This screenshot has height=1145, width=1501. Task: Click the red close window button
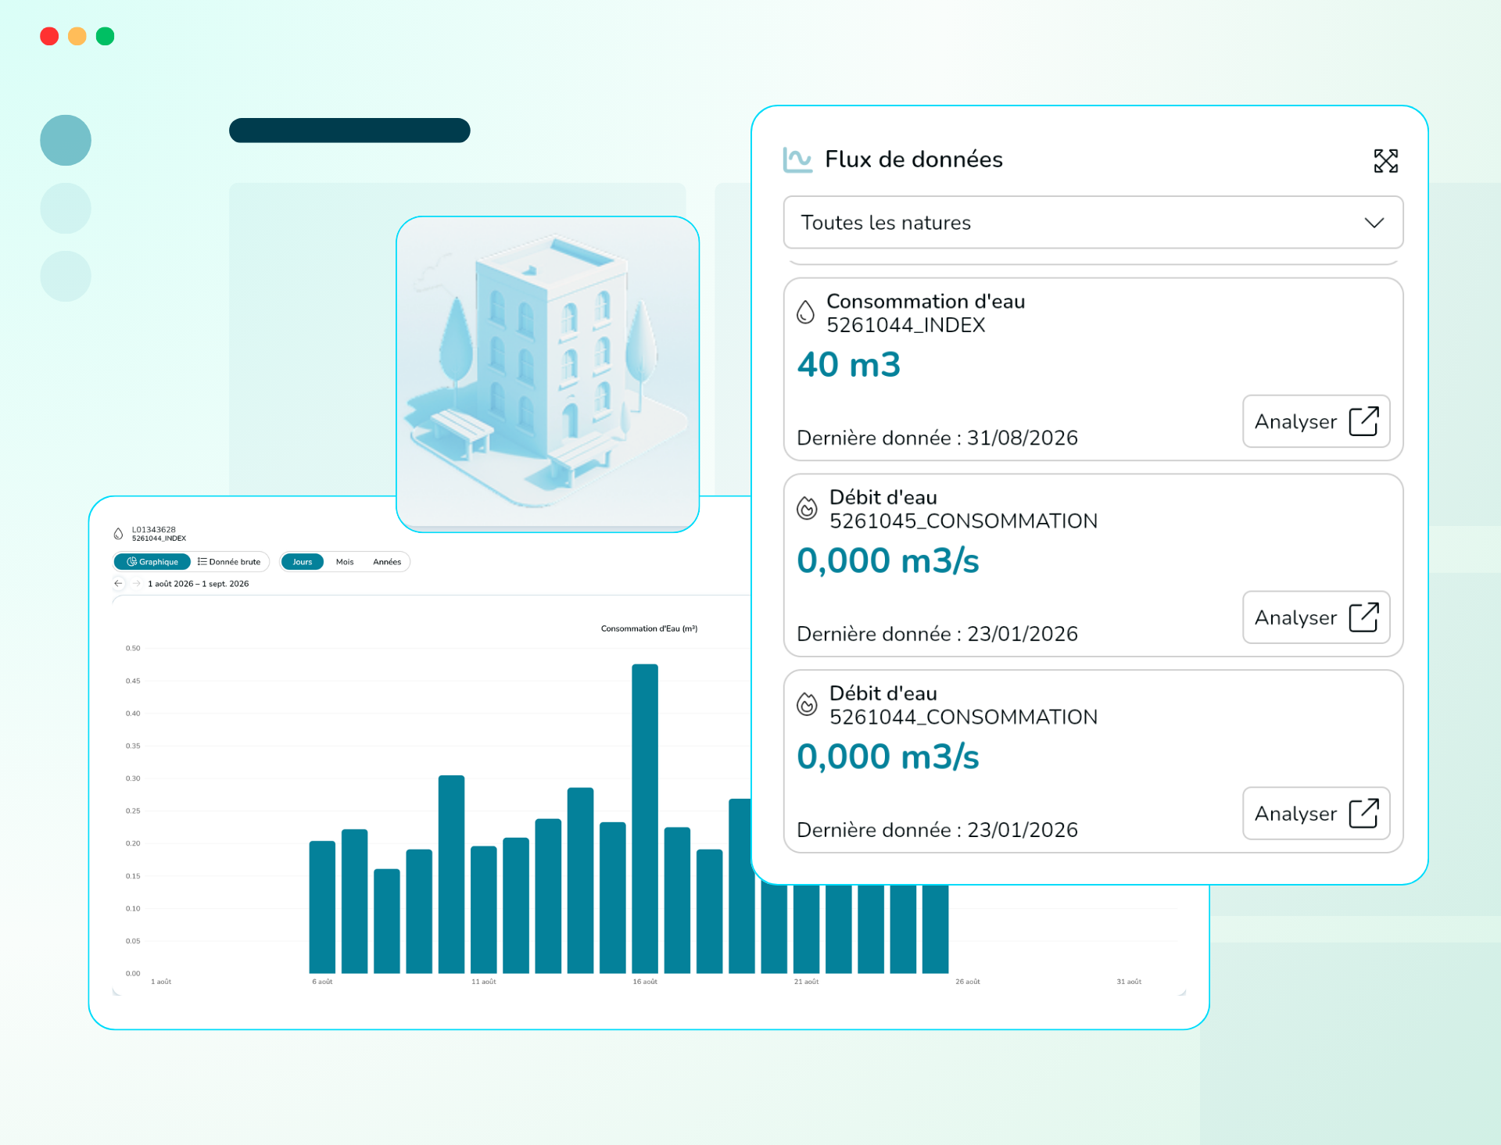[x=49, y=37]
